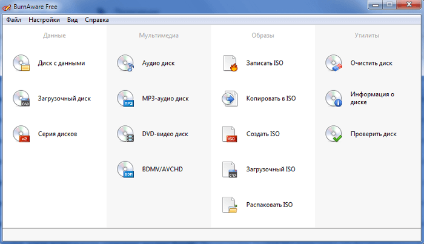Click the Audio Disc icon with music note
This screenshot has height=244, width=424.
(125, 63)
